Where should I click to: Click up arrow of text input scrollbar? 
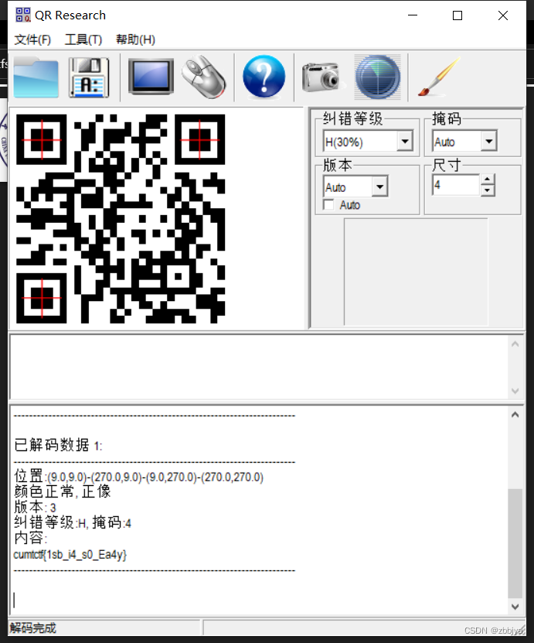pos(515,344)
